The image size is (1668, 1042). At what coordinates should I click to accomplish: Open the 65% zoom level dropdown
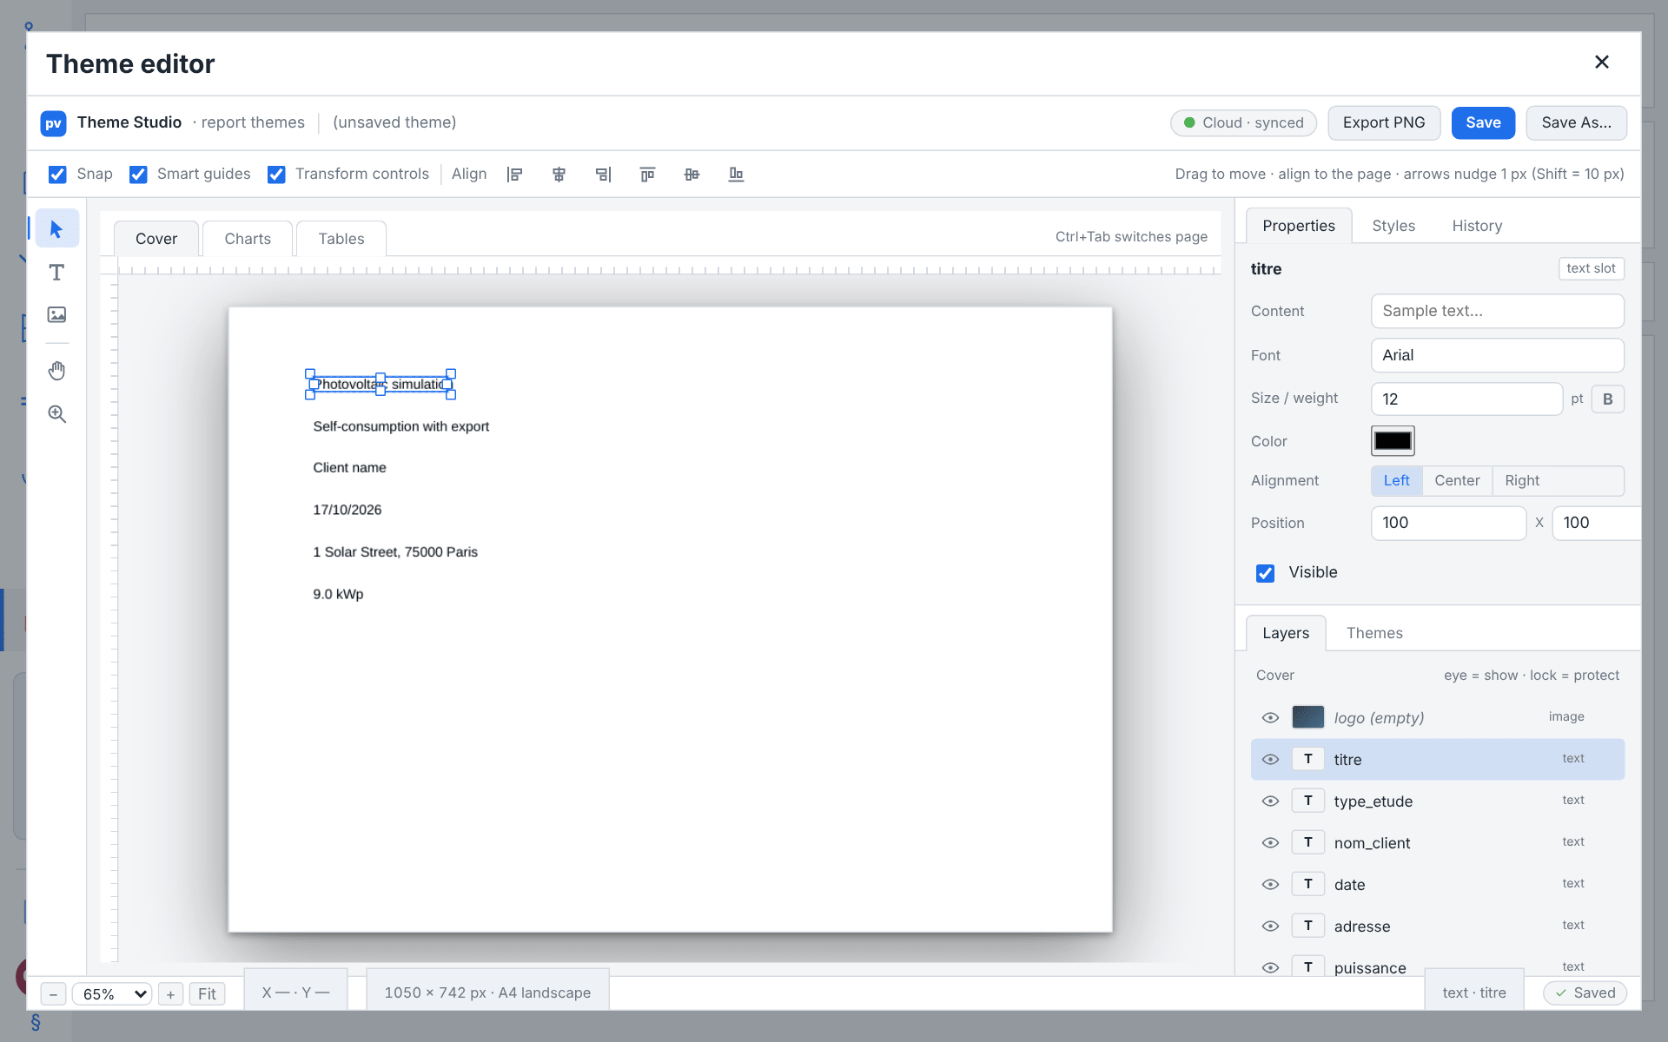(112, 993)
